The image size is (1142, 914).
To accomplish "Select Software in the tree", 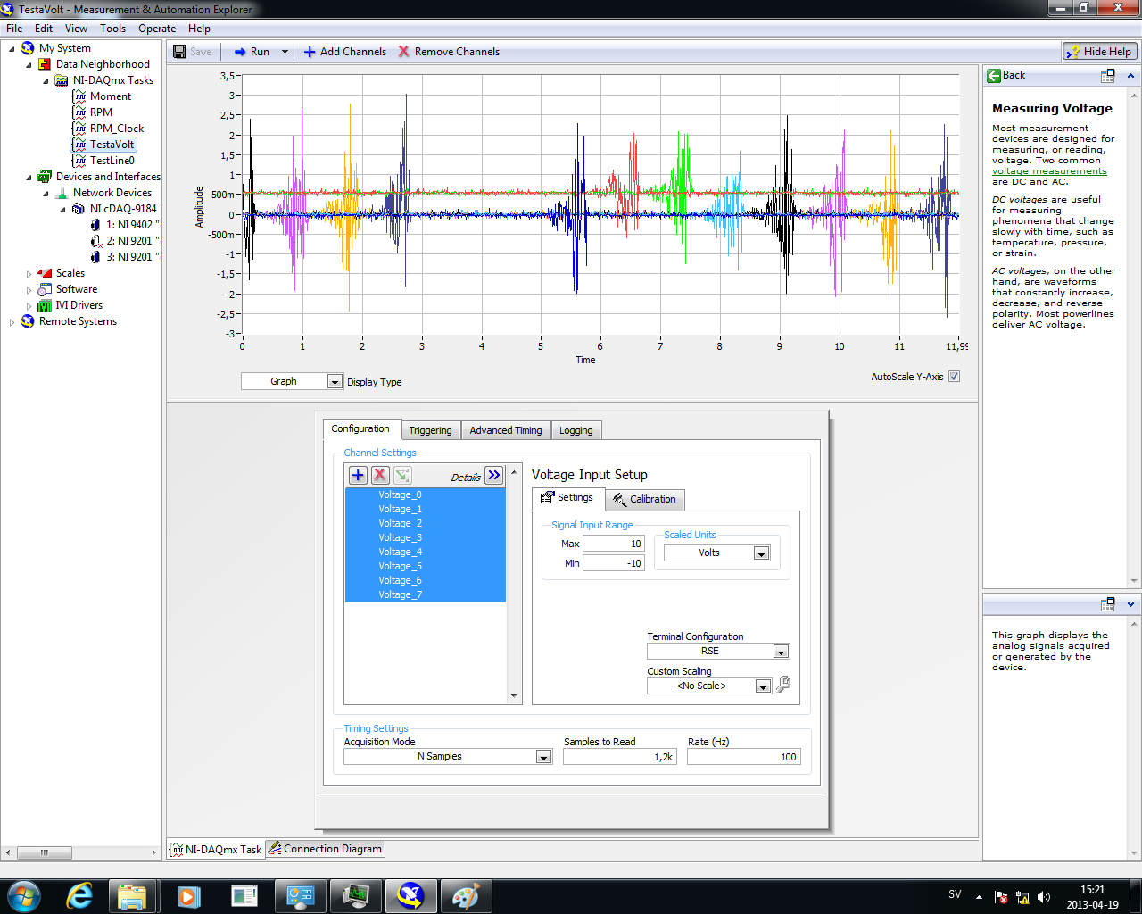I will click(77, 289).
